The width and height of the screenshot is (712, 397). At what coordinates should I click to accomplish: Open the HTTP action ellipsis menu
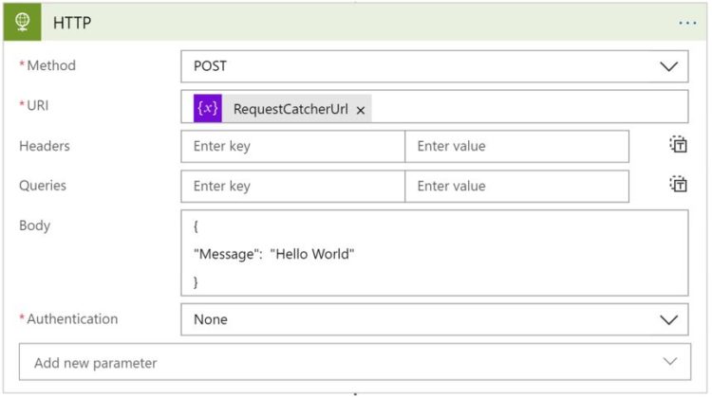[687, 23]
